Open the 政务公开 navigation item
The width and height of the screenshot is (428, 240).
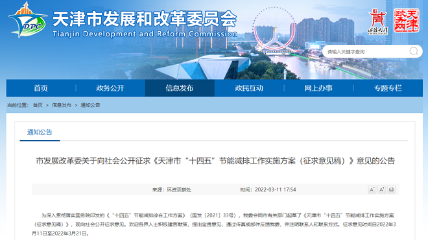[110, 88]
